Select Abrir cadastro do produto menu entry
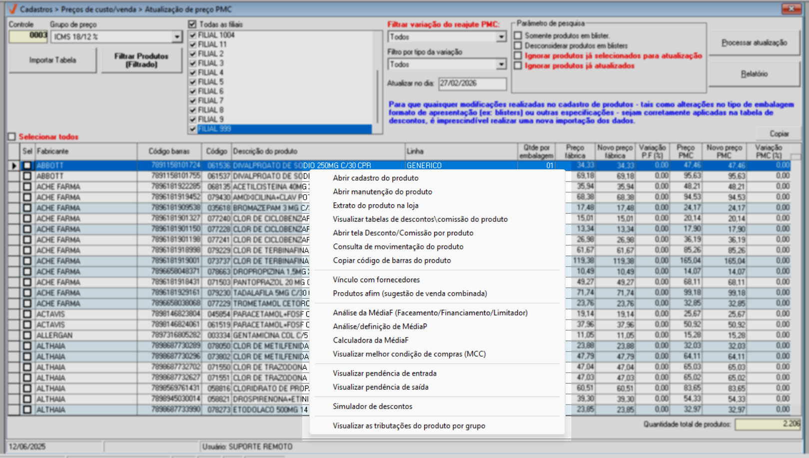Viewport: 809px width, 458px height. coord(375,178)
